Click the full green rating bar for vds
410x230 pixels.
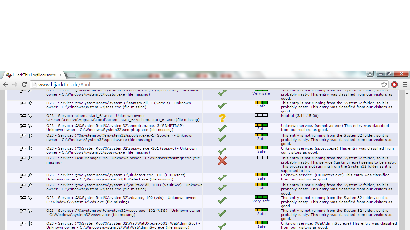click(261, 197)
